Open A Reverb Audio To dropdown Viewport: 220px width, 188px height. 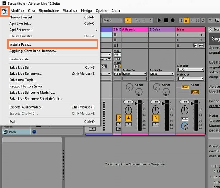[134, 74]
